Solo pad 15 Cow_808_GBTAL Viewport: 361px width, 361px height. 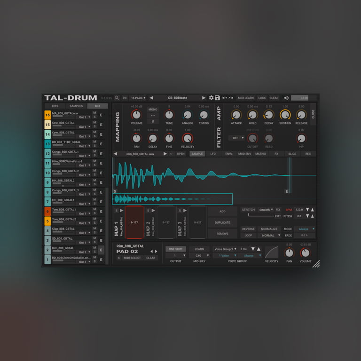(x=94, y=126)
